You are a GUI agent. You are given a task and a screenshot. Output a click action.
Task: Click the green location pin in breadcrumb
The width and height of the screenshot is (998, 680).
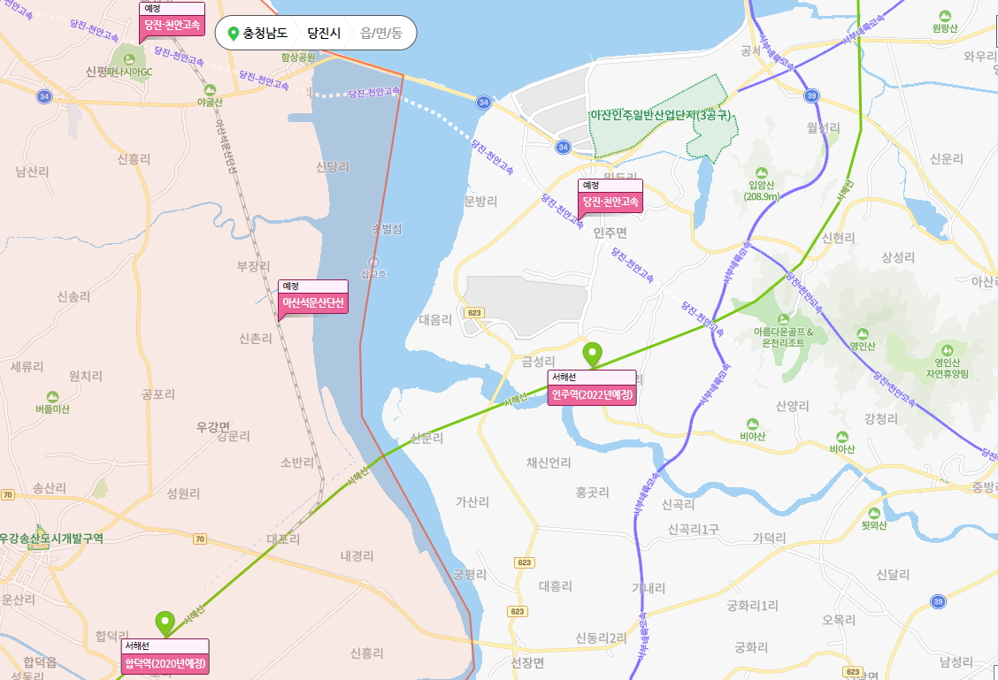233,33
